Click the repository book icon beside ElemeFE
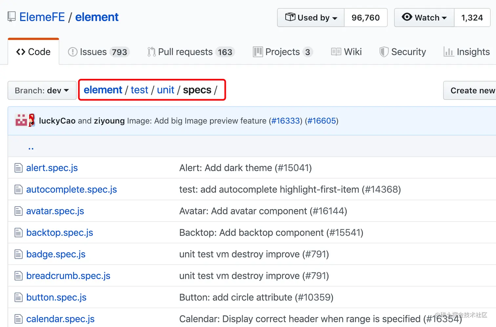This screenshot has width=496, height=327. tap(11, 17)
